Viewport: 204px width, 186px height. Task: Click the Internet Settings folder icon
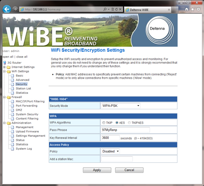coord(9,67)
